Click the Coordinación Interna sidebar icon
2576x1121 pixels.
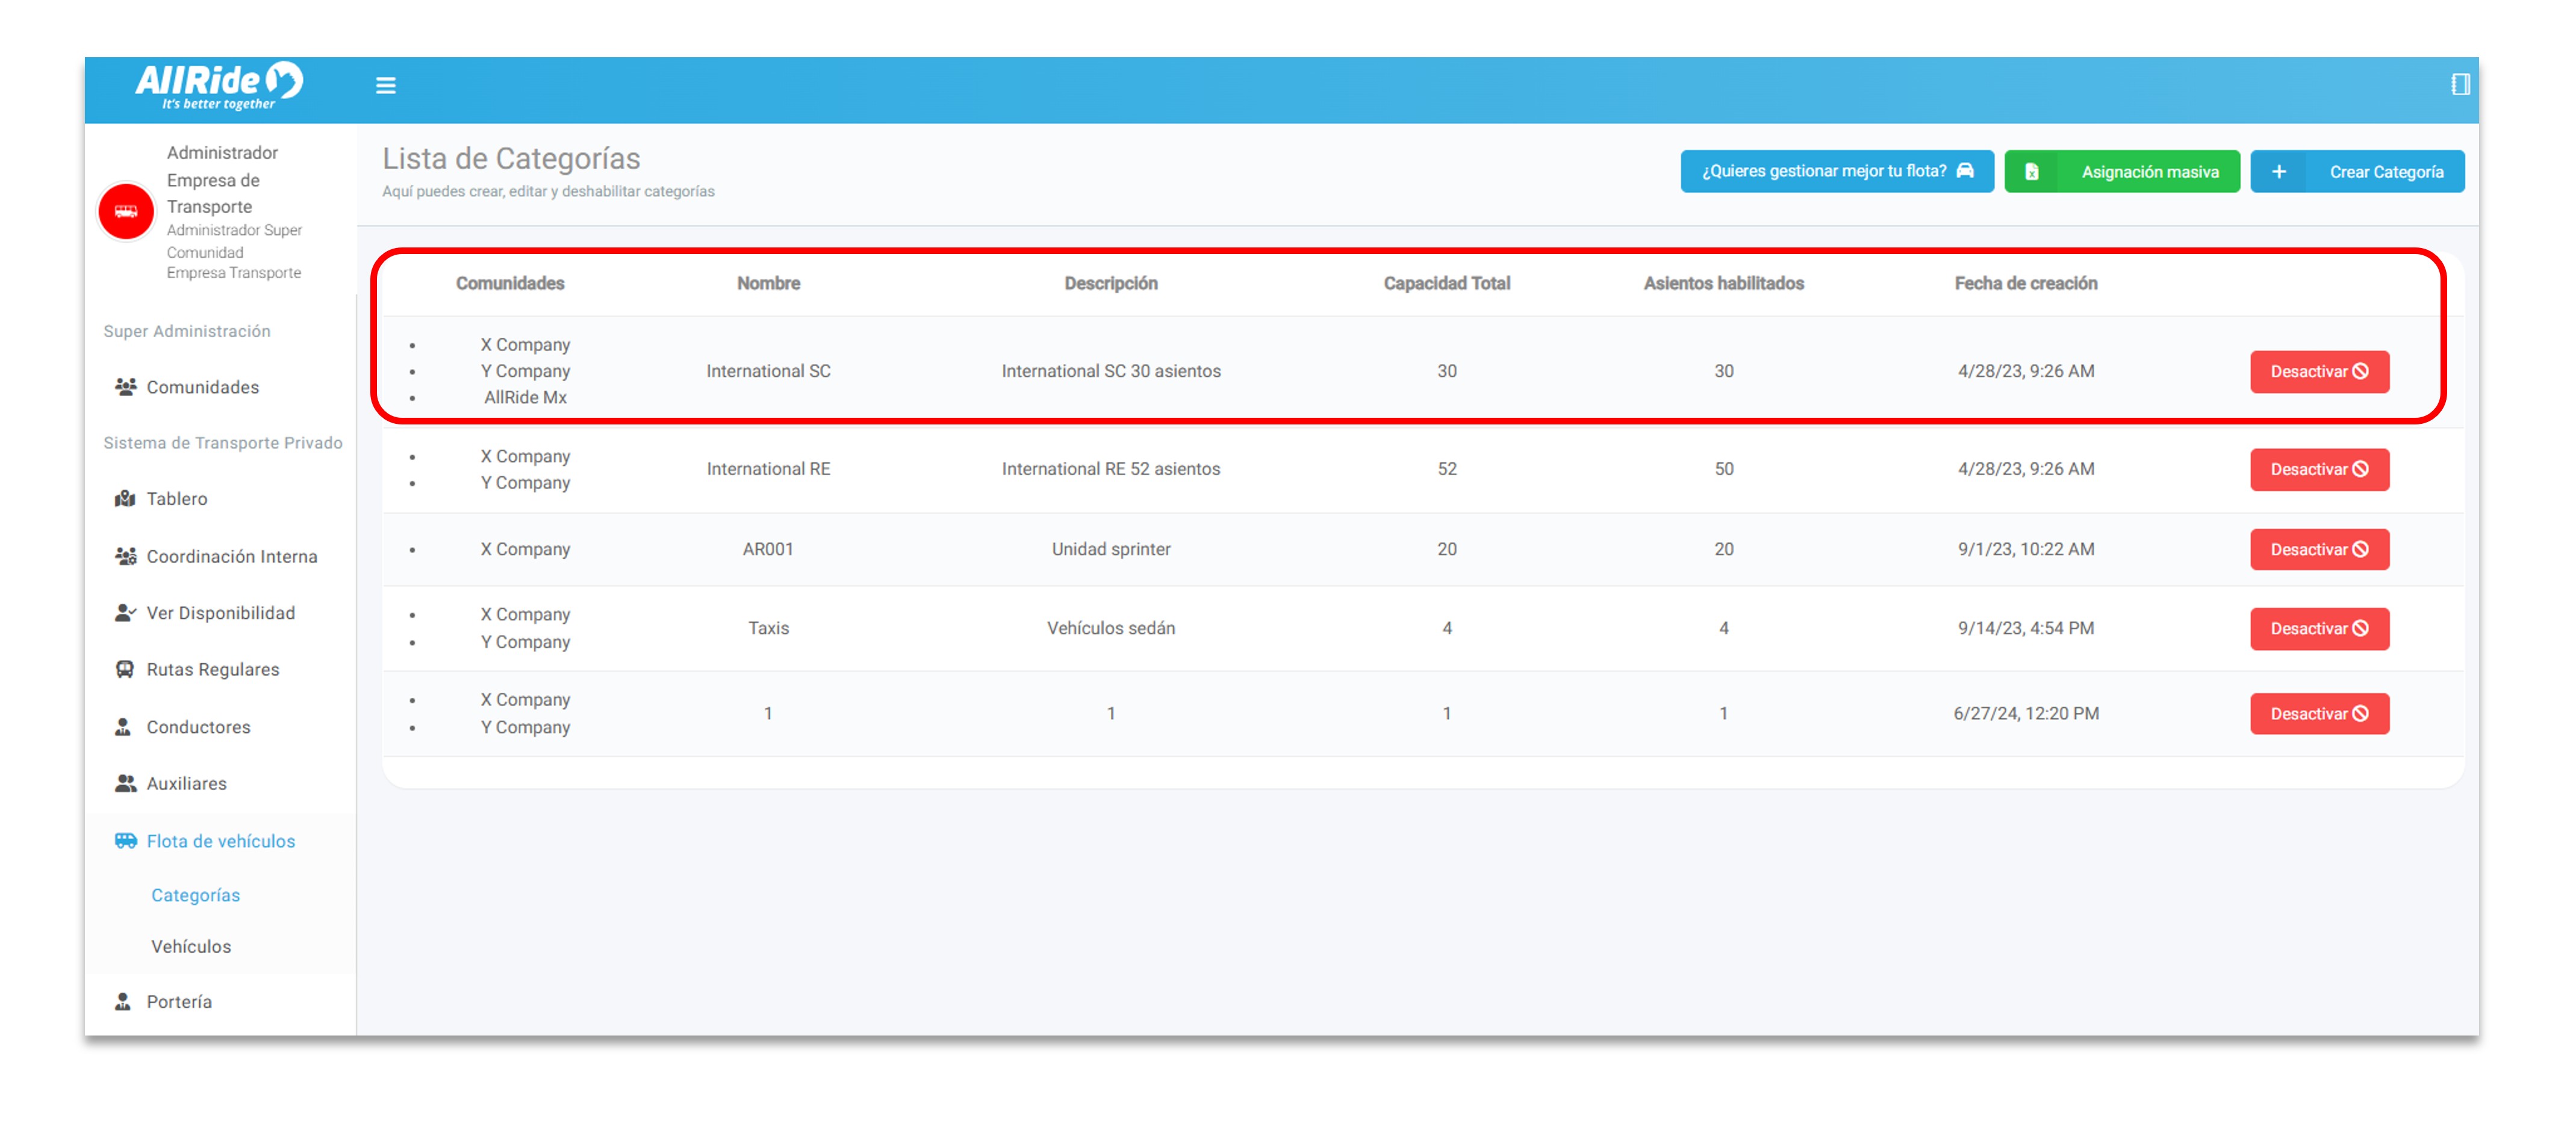[125, 557]
